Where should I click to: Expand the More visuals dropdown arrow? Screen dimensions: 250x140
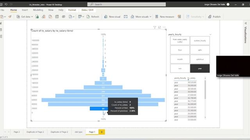(x=150, y=17)
